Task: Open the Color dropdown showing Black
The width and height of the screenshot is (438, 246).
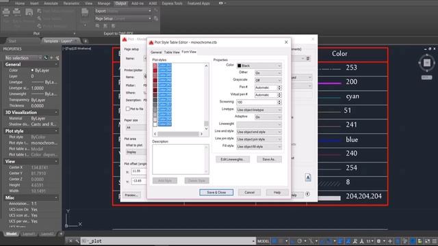Action: coord(259,66)
